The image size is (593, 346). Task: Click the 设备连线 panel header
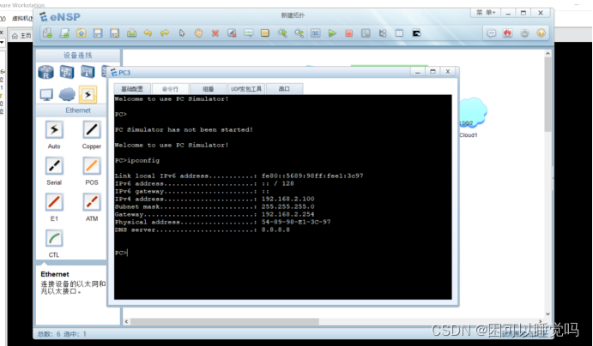click(78, 56)
